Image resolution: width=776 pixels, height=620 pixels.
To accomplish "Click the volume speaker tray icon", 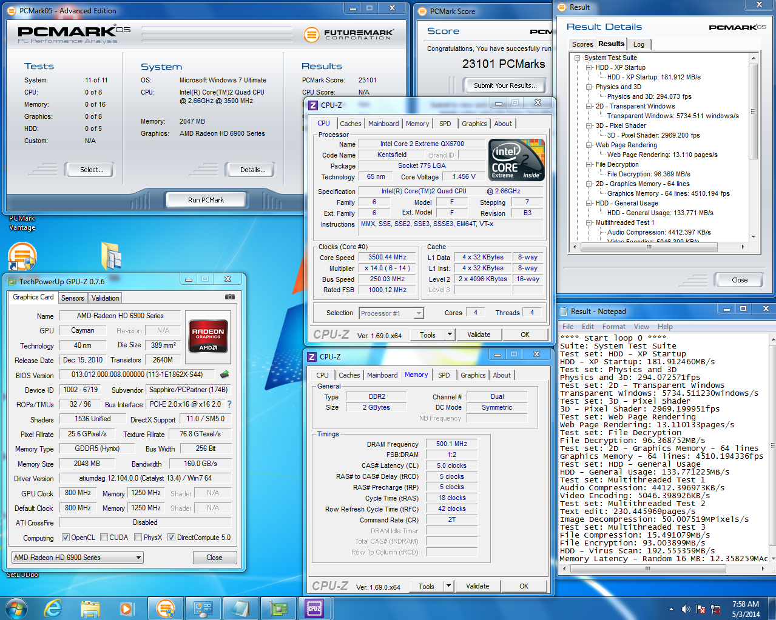I will point(686,609).
